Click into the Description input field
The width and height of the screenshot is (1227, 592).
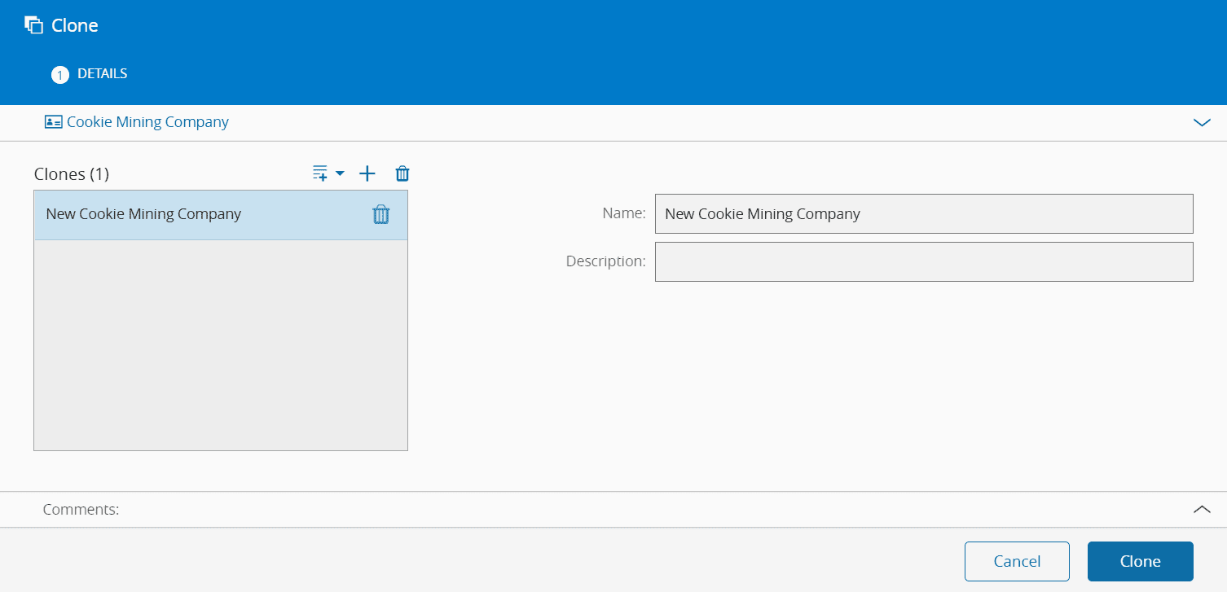tap(923, 261)
